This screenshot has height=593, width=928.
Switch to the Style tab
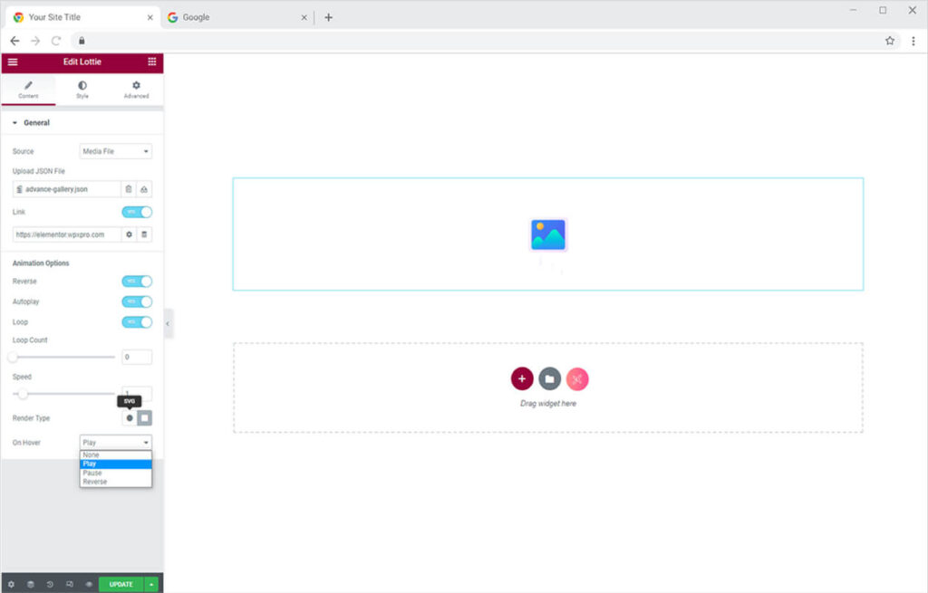tap(82, 90)
